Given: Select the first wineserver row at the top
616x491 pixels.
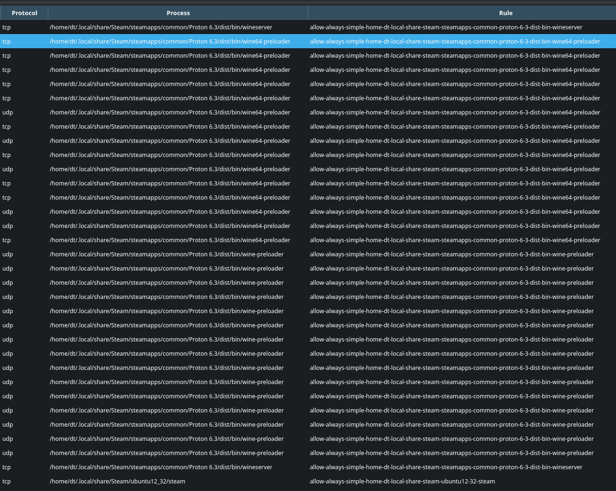Looking at the screenshot, I should point(189,27).
